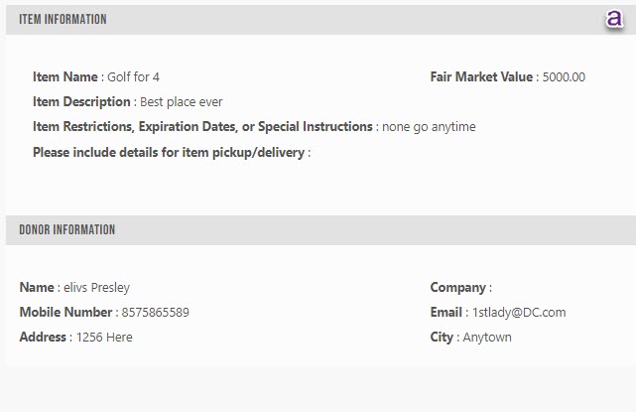Click the donor name 'elivs Presley'

96,287
